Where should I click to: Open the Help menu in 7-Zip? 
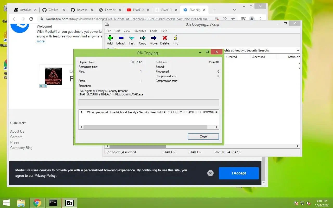click(164, 31)
